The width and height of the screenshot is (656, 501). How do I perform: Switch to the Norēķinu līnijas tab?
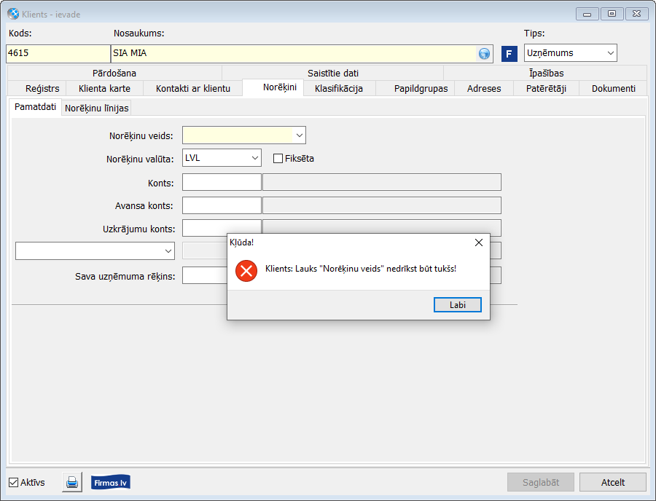pyautogui.click(x=97, y=109)
